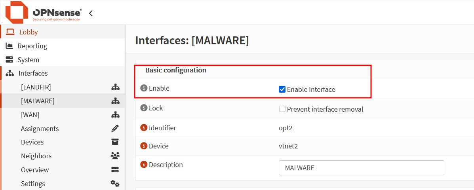Click the people icon beside Neighbors

tap(115, 156)
